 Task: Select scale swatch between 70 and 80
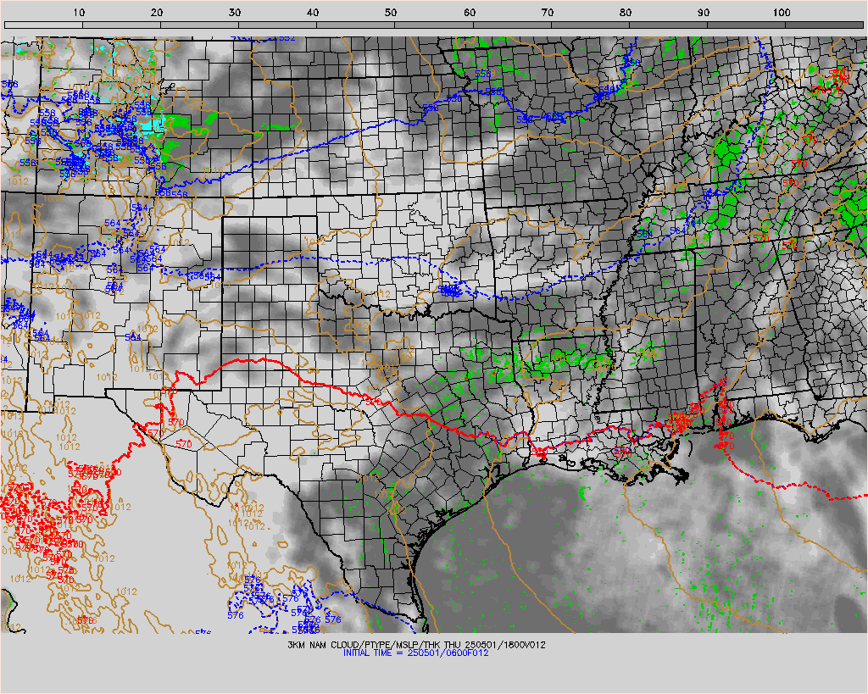(x=590, y=25)
